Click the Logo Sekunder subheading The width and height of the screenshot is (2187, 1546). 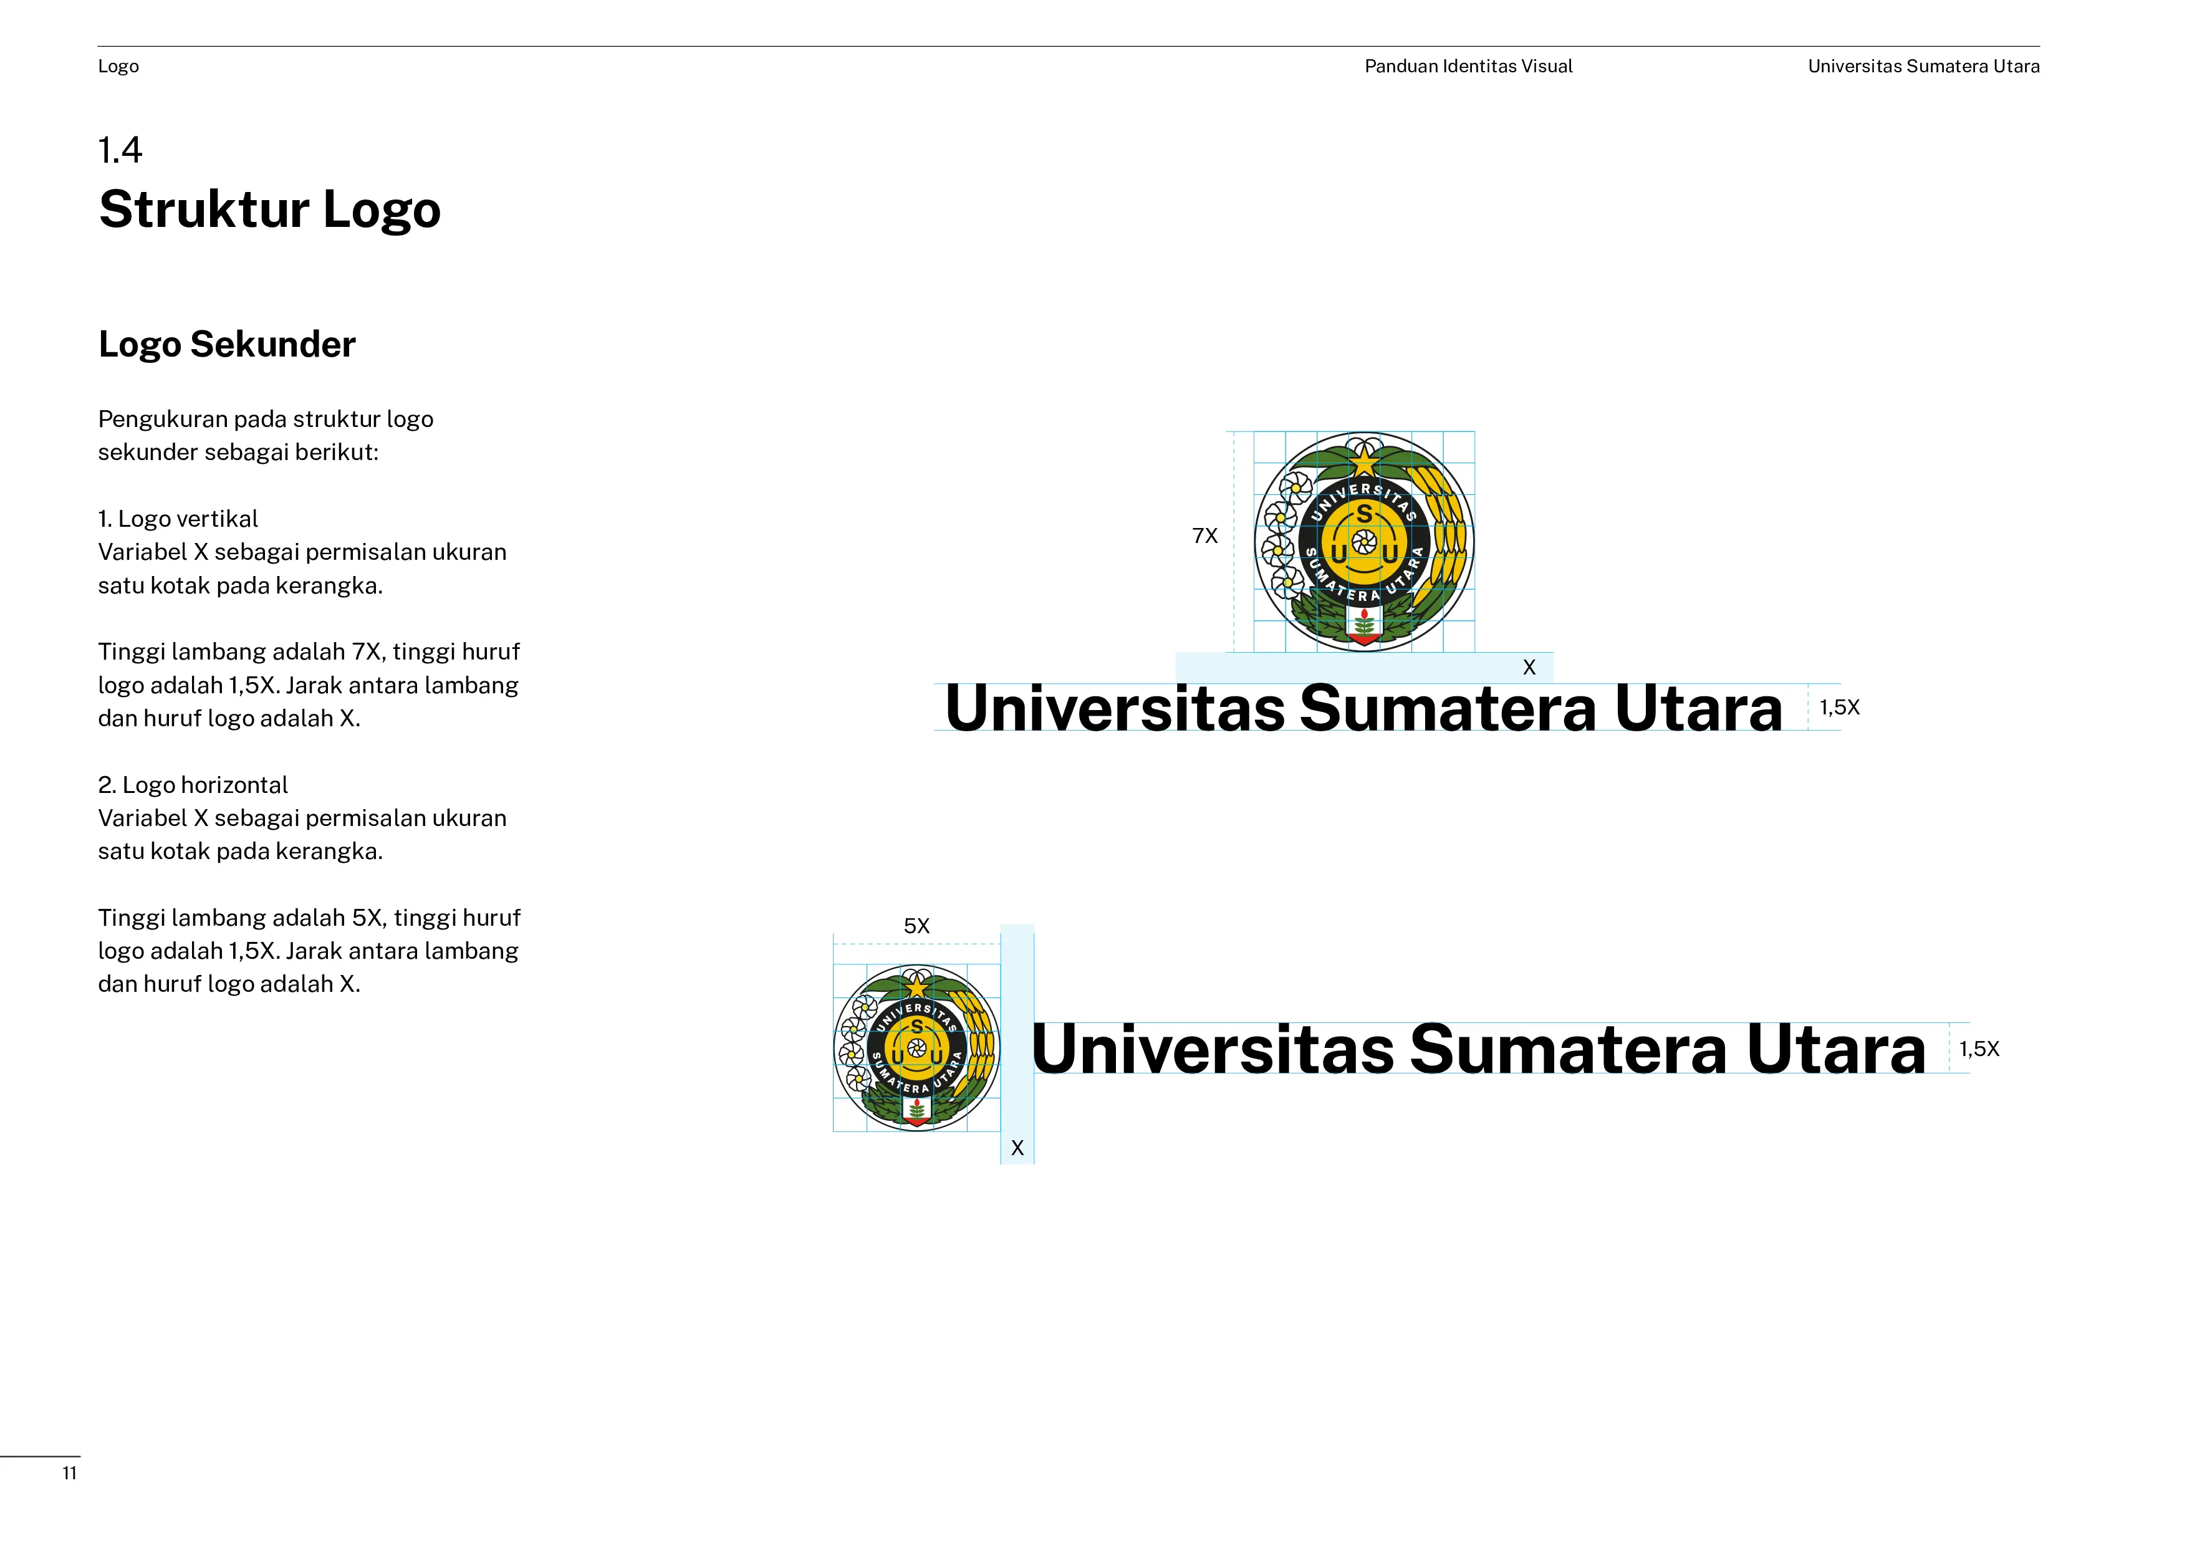pos(227,344)
